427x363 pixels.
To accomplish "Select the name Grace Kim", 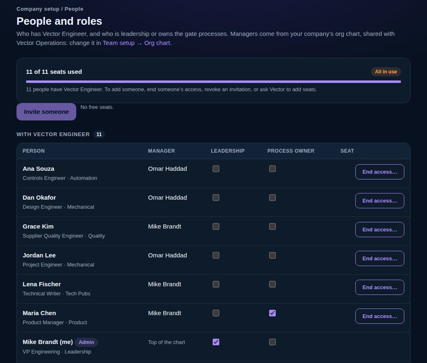I will (38, 226).
